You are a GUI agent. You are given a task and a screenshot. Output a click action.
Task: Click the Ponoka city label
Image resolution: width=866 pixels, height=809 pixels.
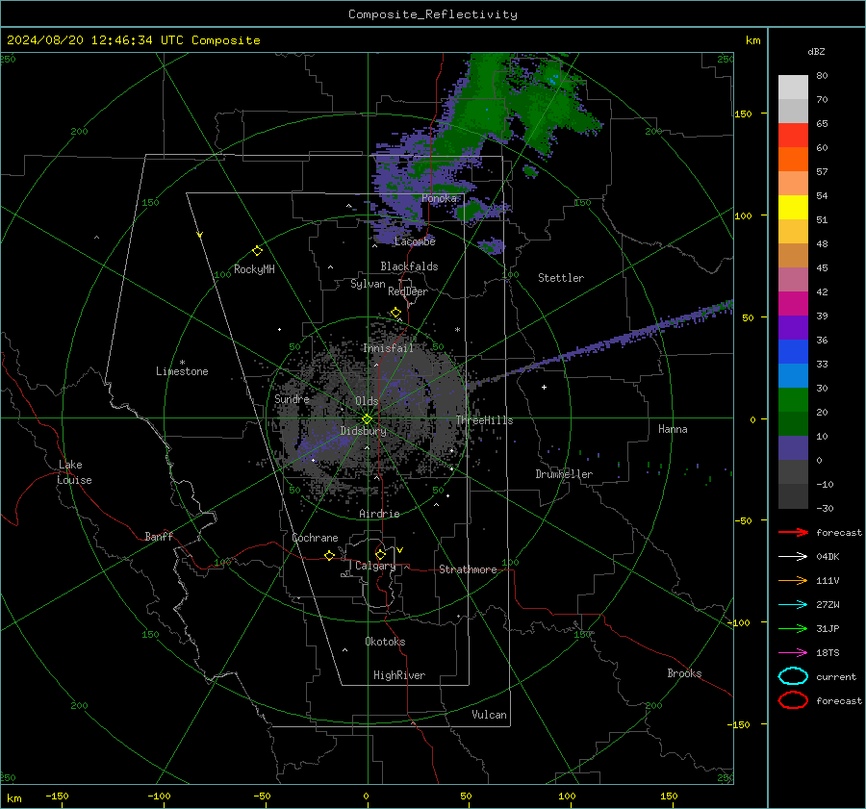coord(439,198)
